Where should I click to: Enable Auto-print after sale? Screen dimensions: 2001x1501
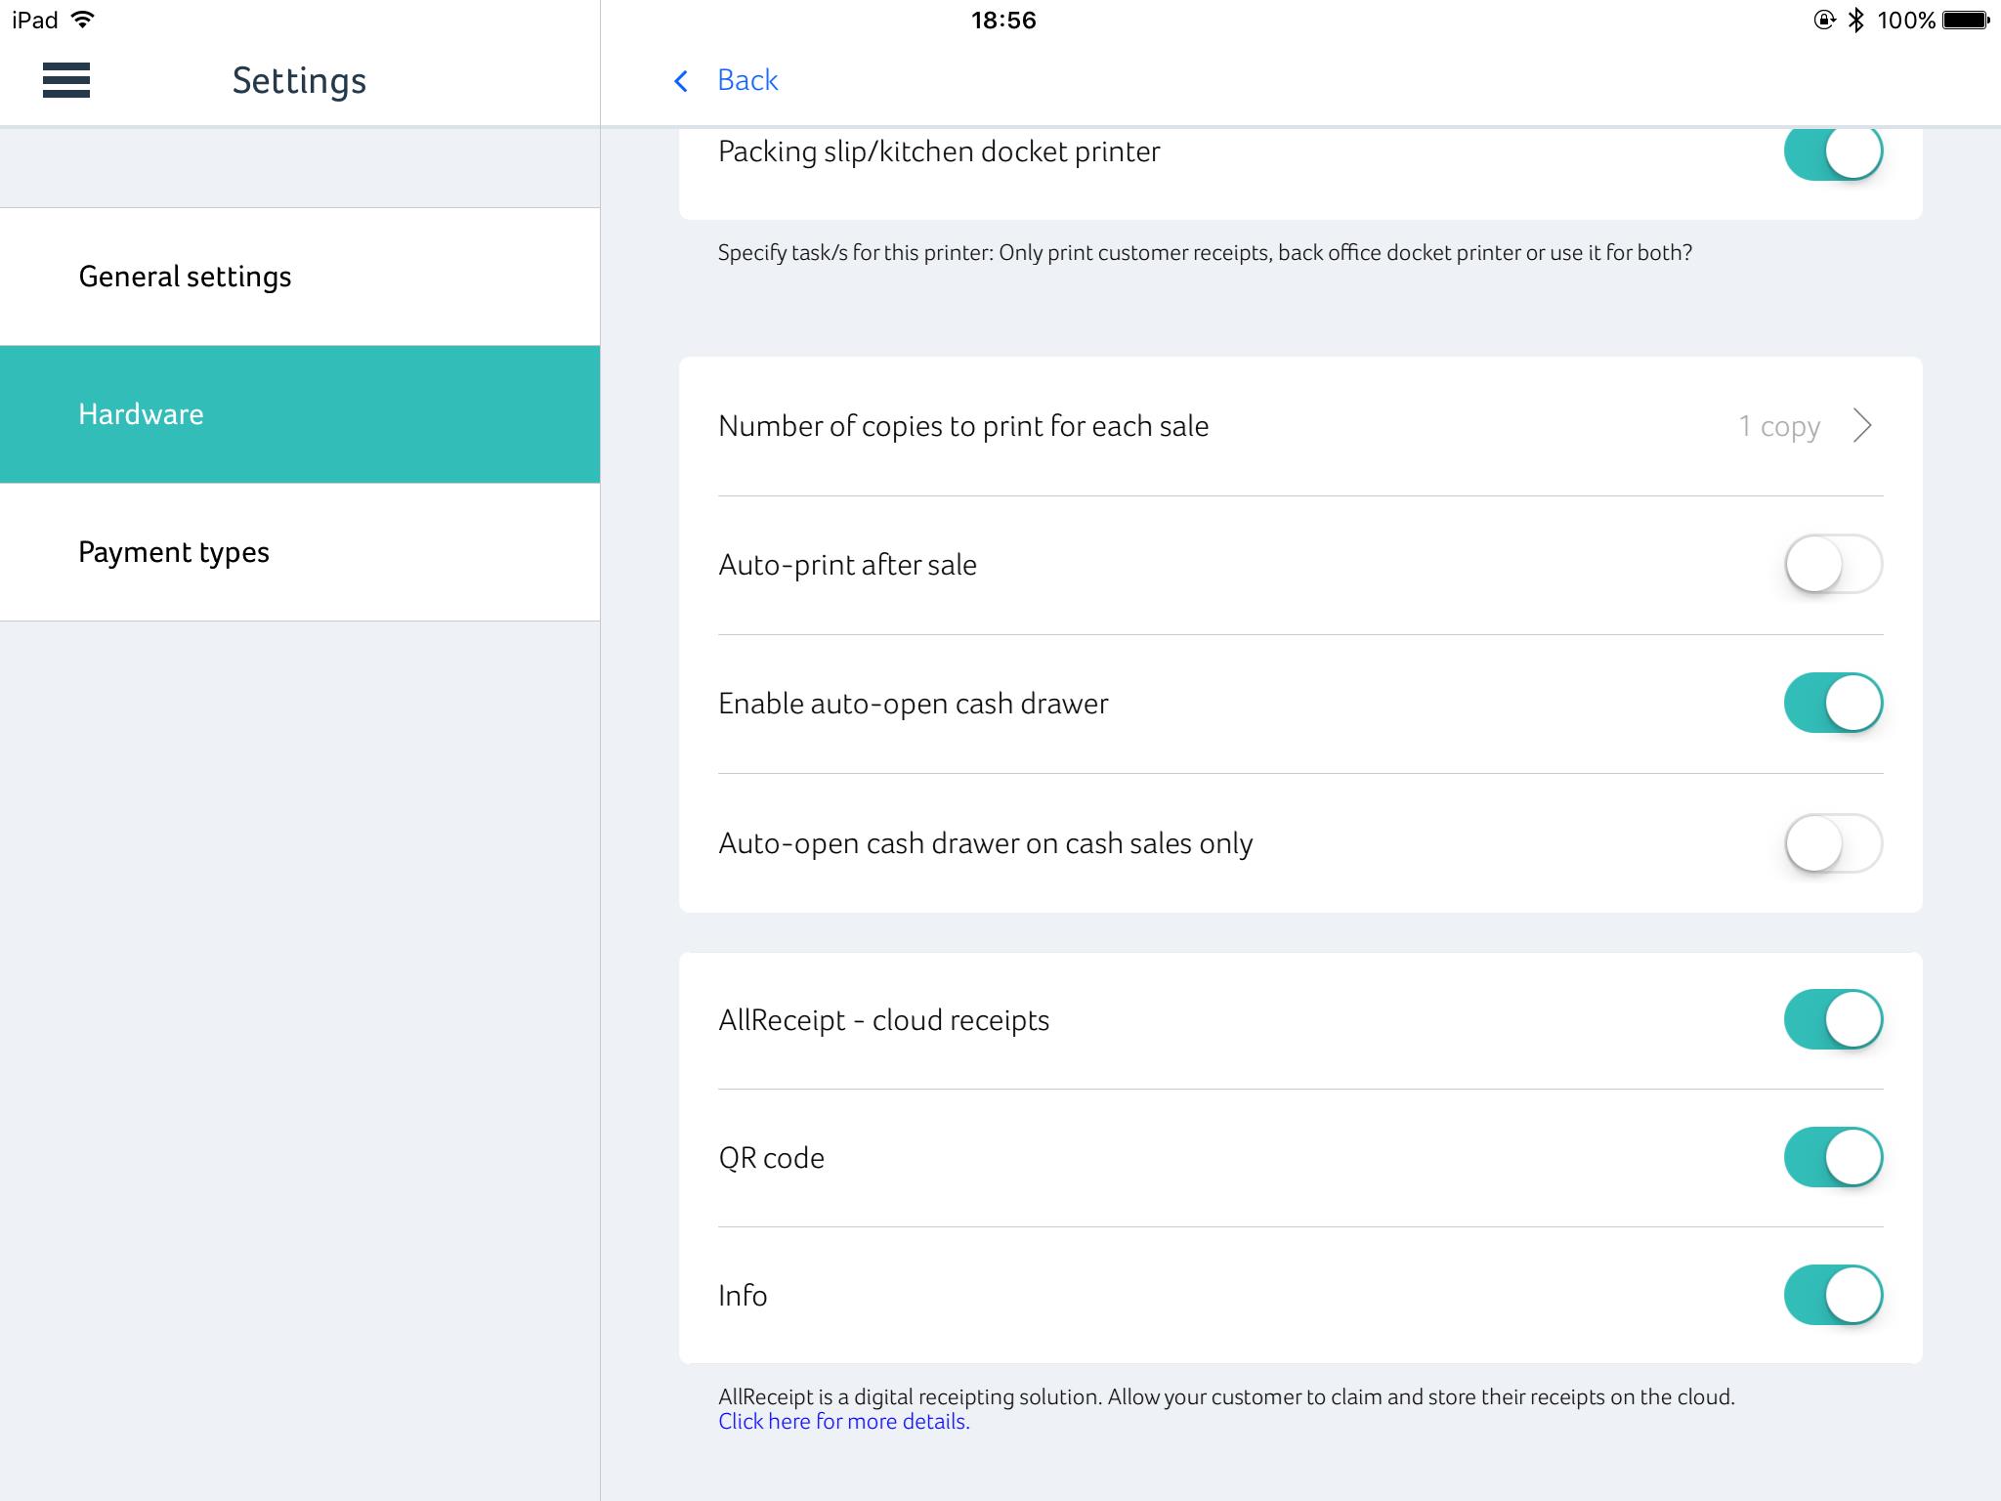point(1832,565)
